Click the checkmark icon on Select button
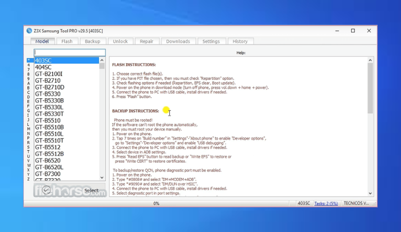Screen dimensions: 401x232 (47, 190)
